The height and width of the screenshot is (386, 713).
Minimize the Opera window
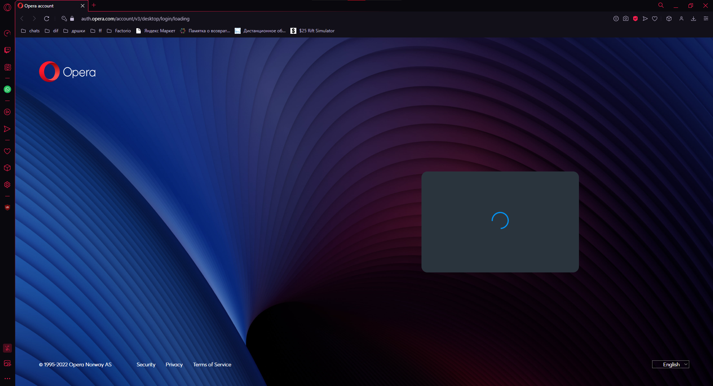point(676,6)
